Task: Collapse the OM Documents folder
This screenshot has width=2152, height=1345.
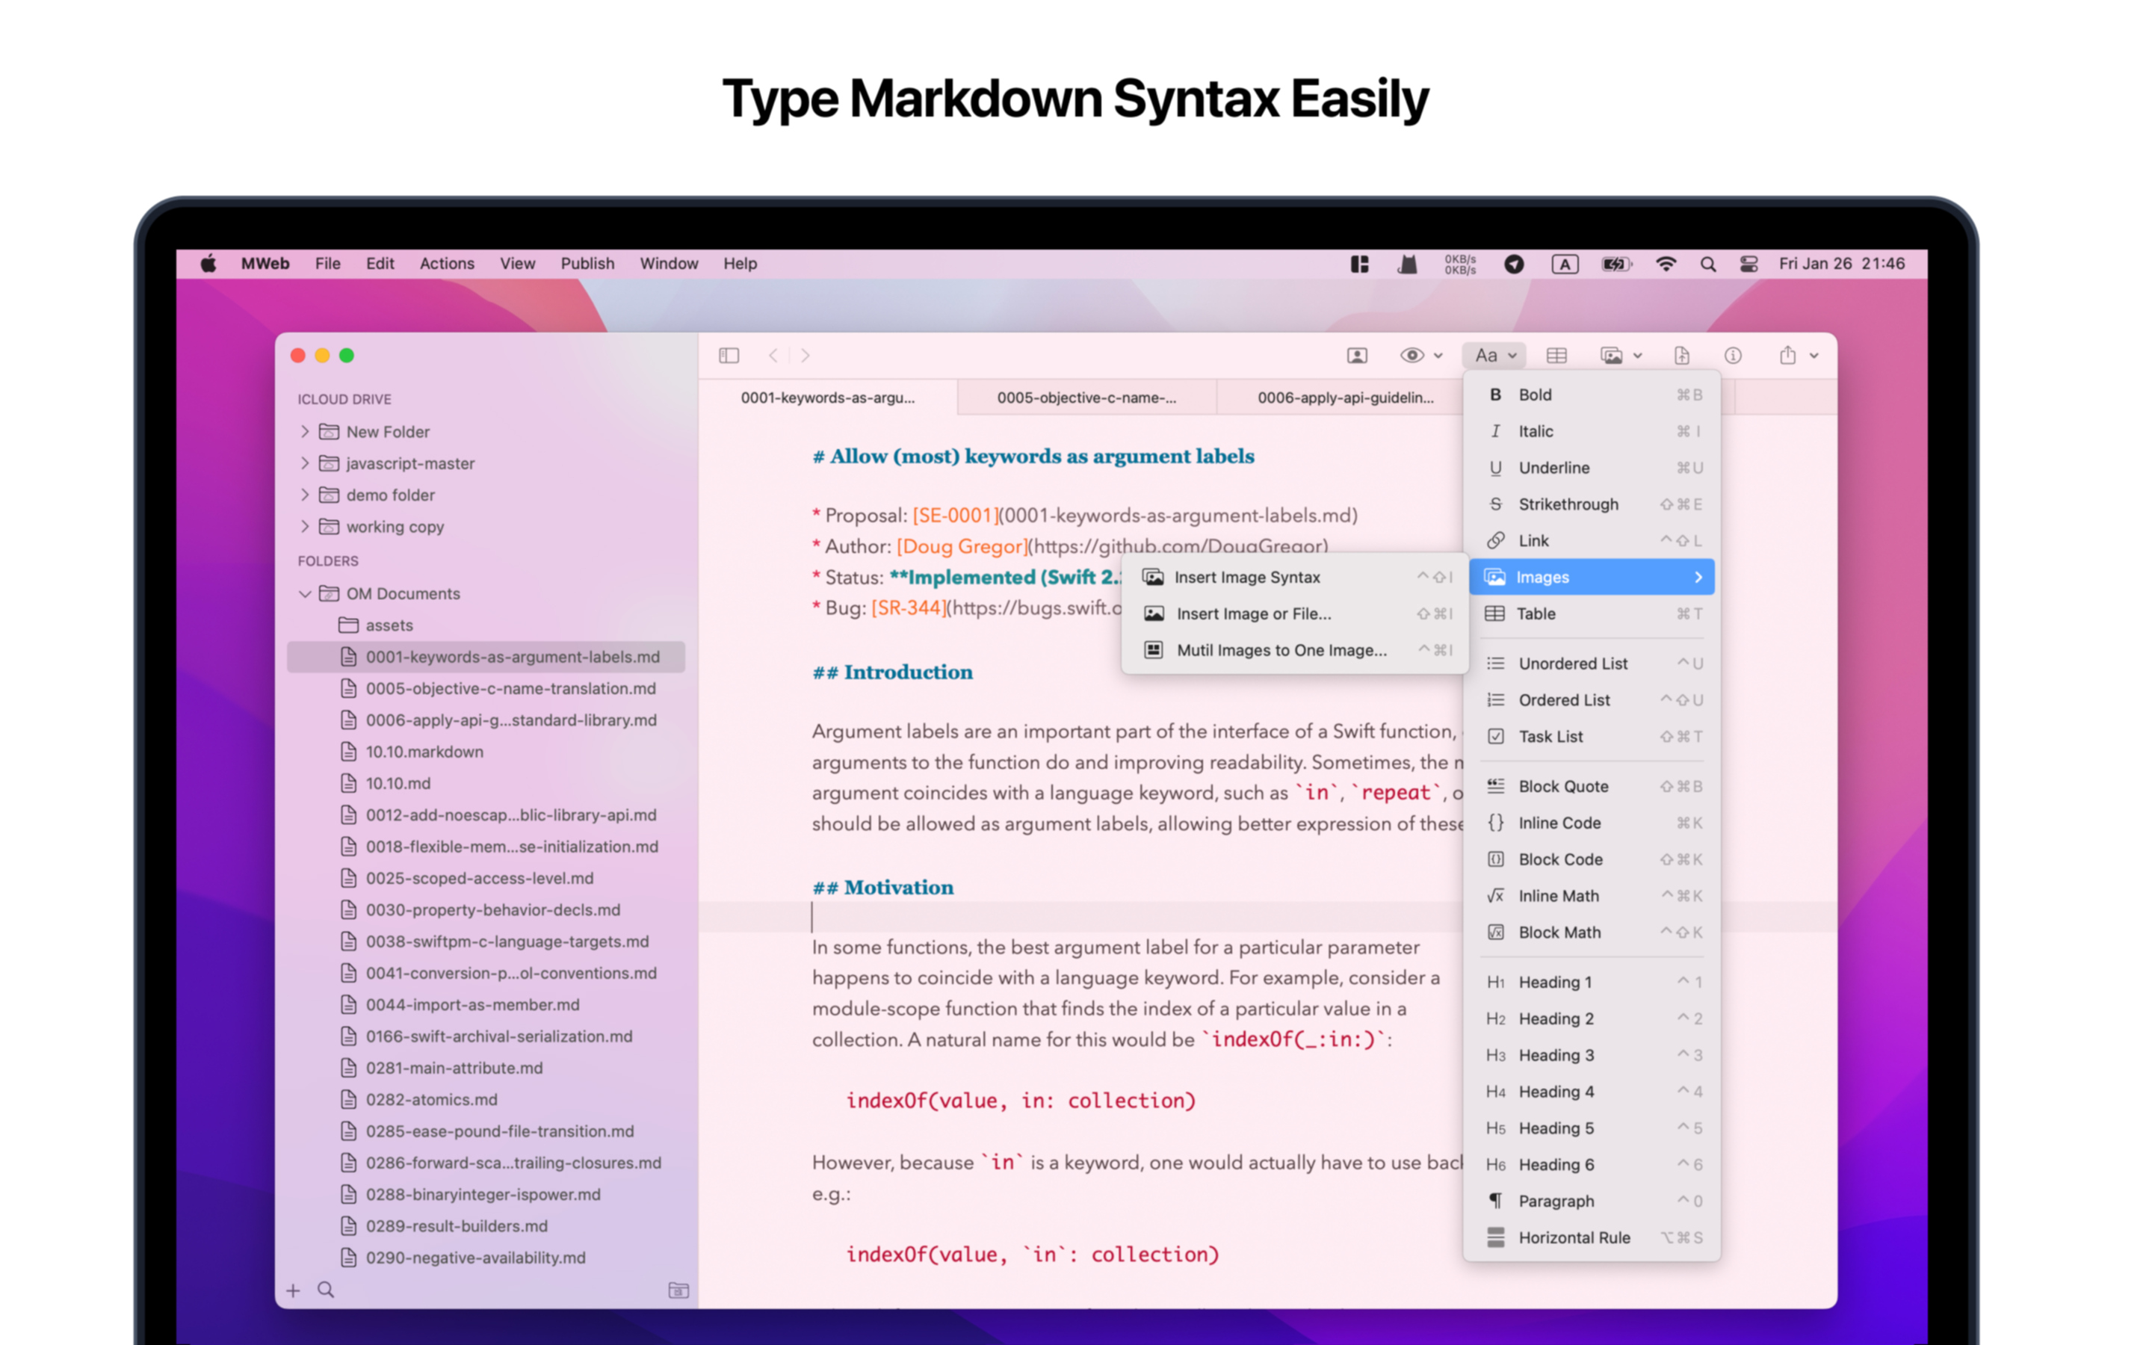Action: (305, 593)
